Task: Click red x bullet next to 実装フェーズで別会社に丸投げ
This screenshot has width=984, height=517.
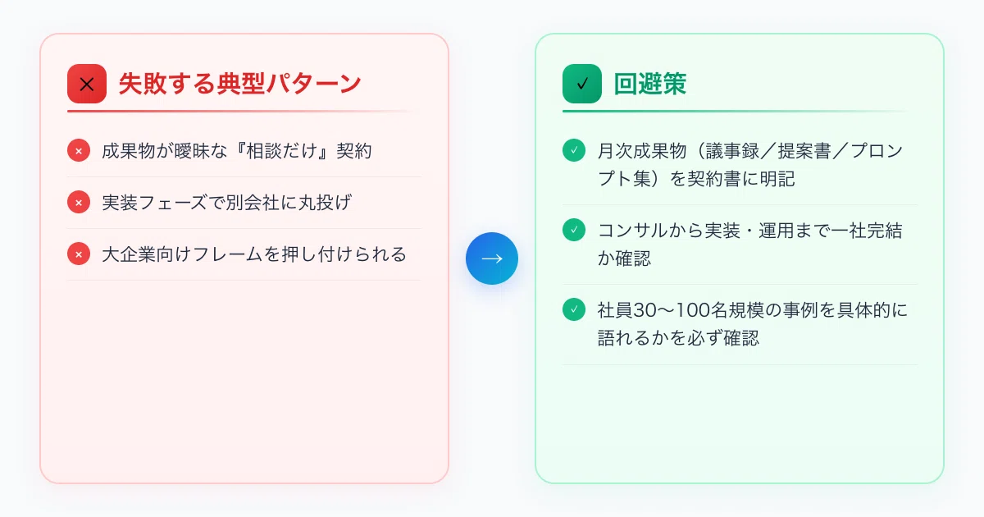Action: 79,203
